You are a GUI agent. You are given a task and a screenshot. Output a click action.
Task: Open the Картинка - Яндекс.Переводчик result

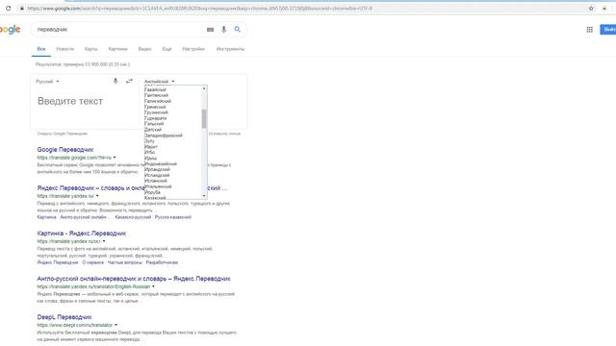point(81,234)
